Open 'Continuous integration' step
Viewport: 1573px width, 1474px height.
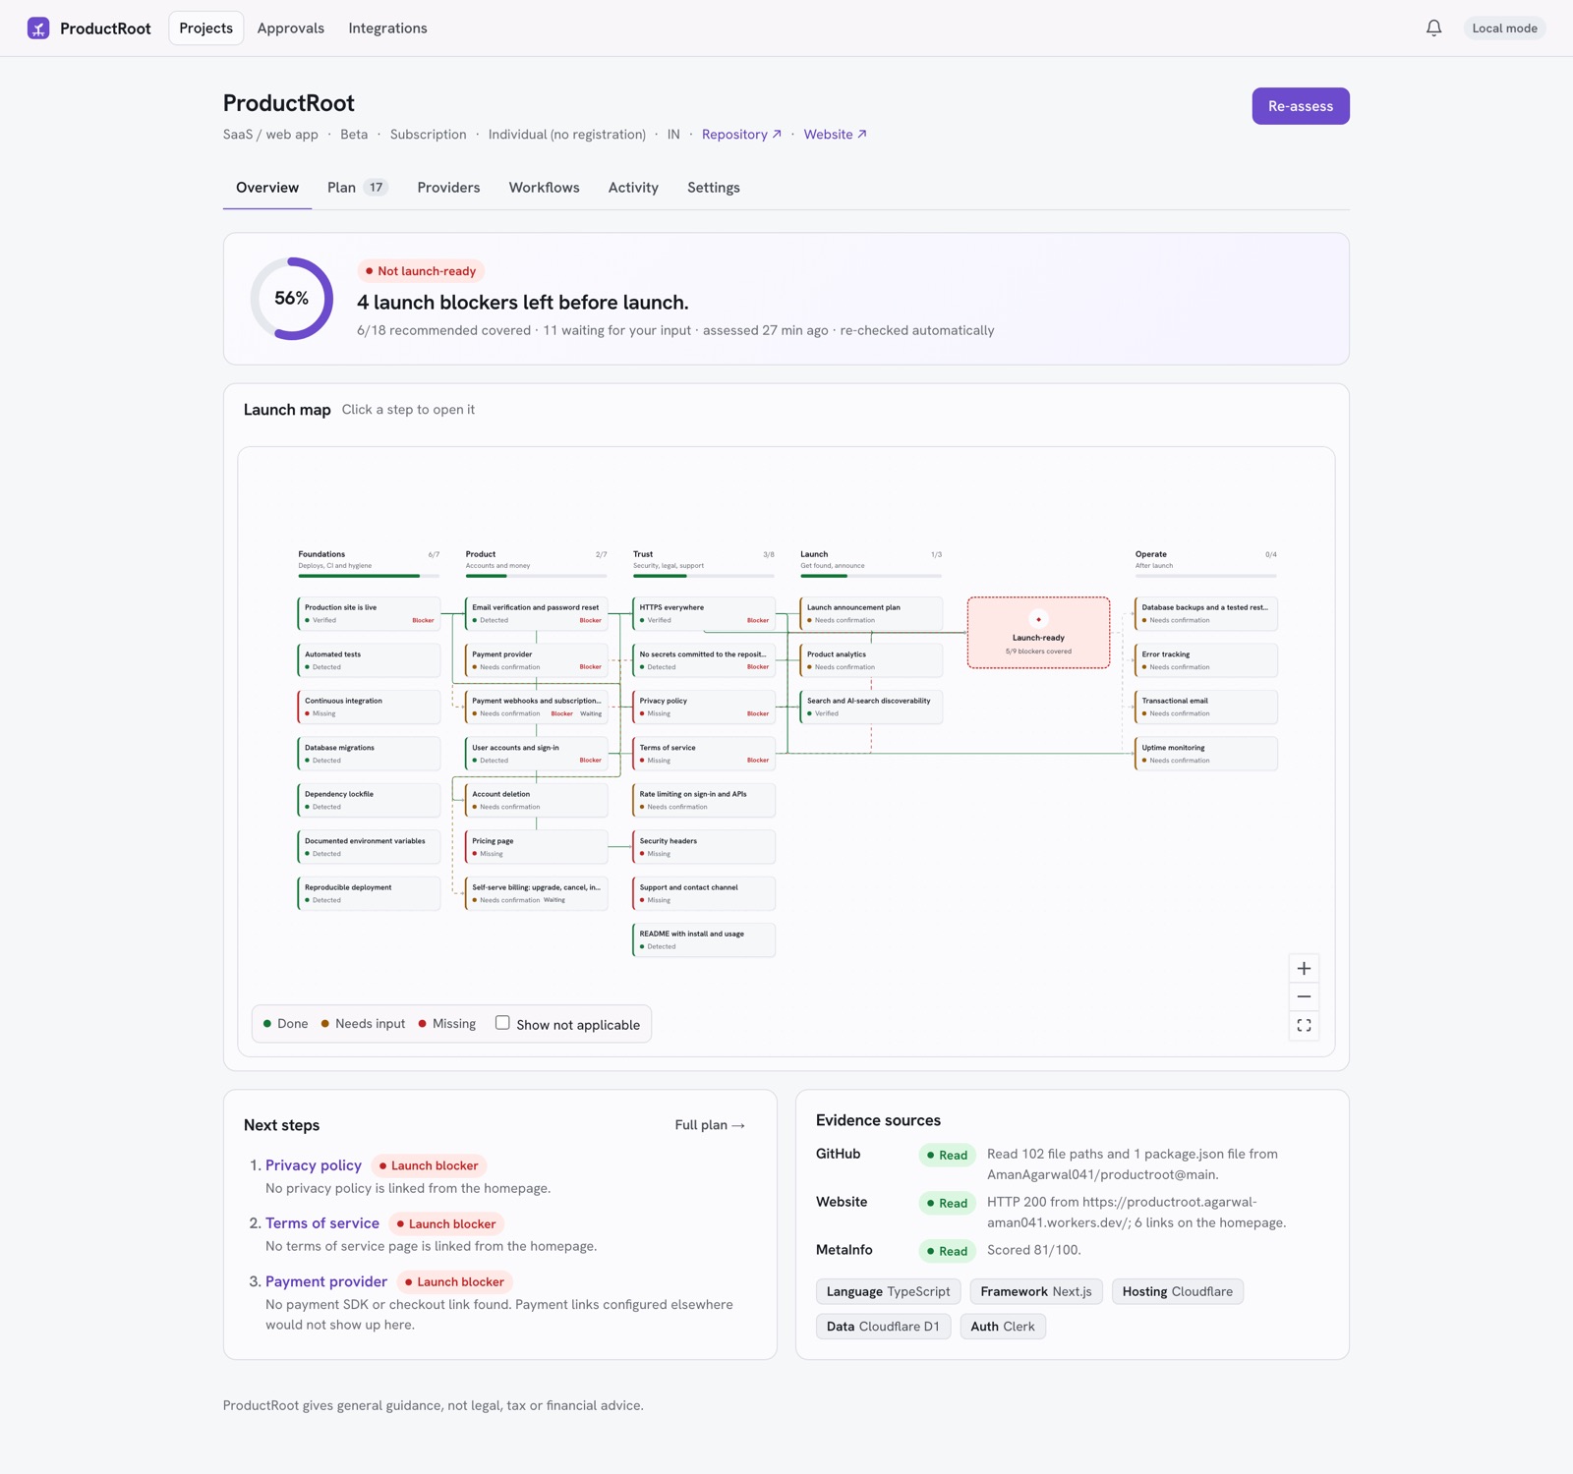click(369, 707)
